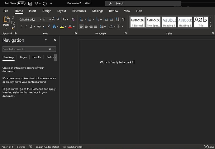Select the Heading 1 style
Image resolution: width=215 pixels, height=149 pixels.
[169, 22]
